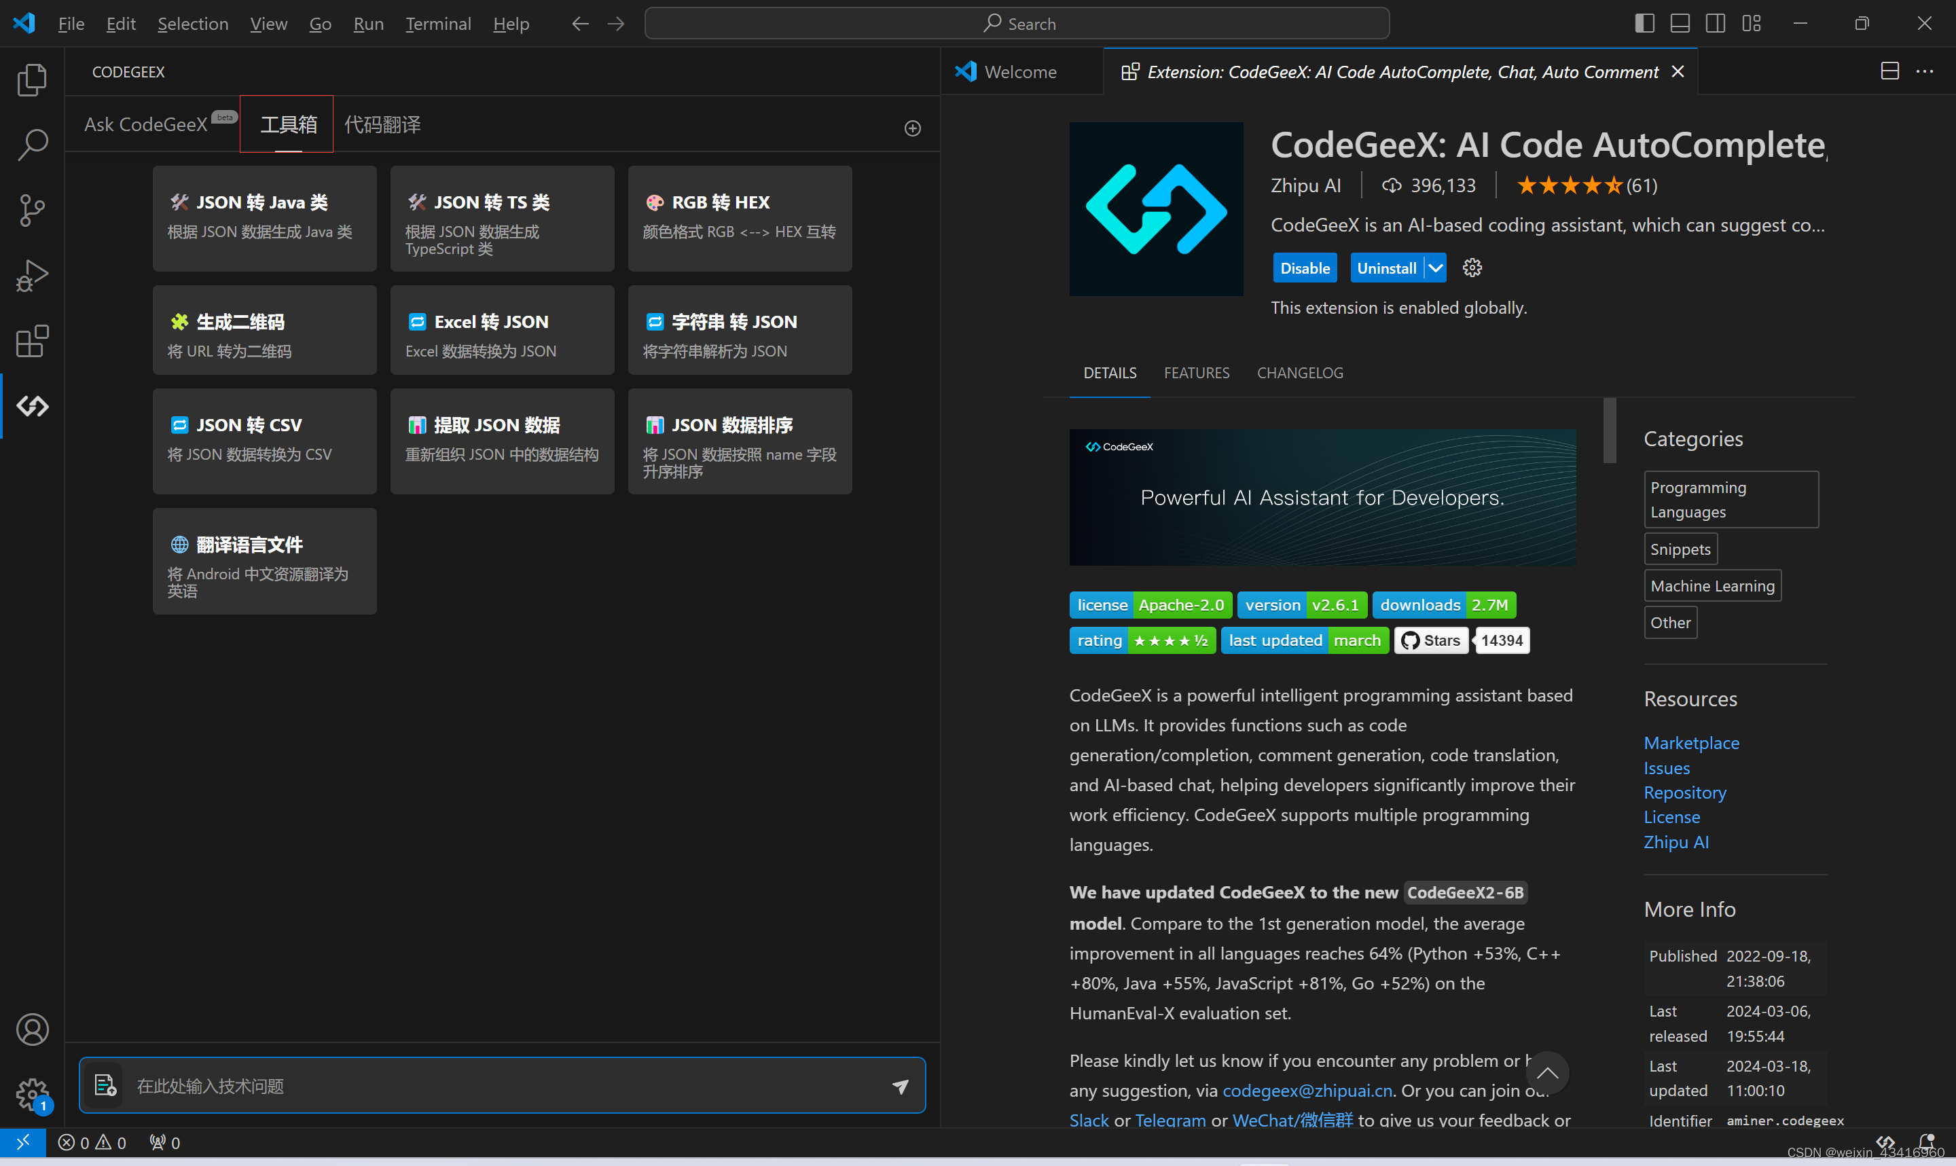
Task: Open the Accounts menu icon
Action: click(31, 1030)
